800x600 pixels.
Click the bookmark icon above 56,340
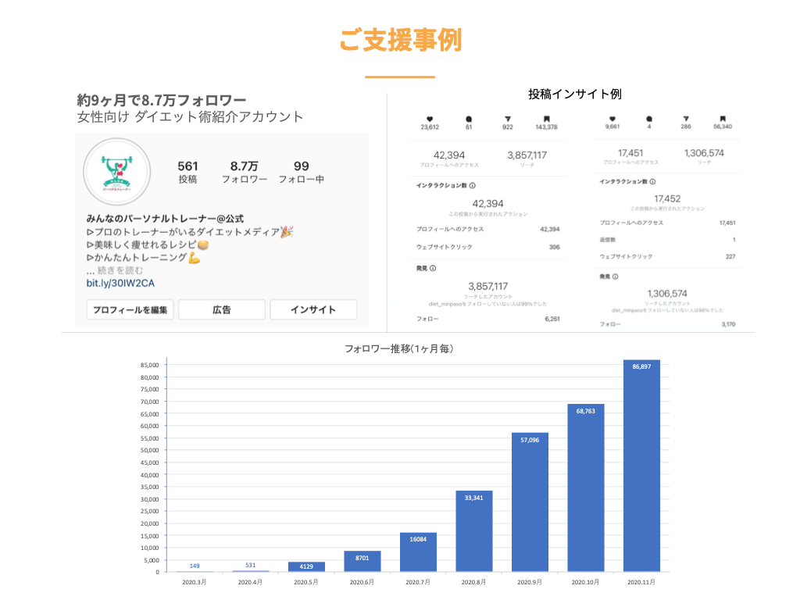723,119
